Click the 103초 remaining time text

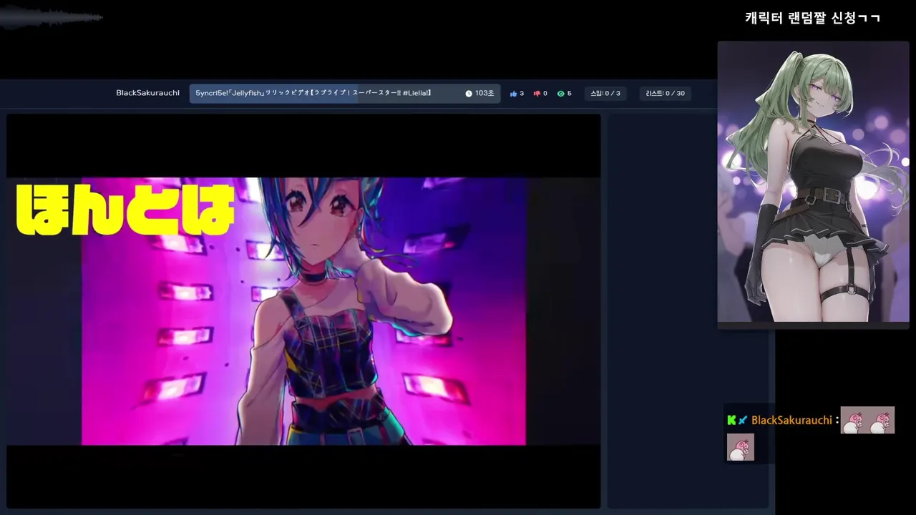tap(484, 94)
